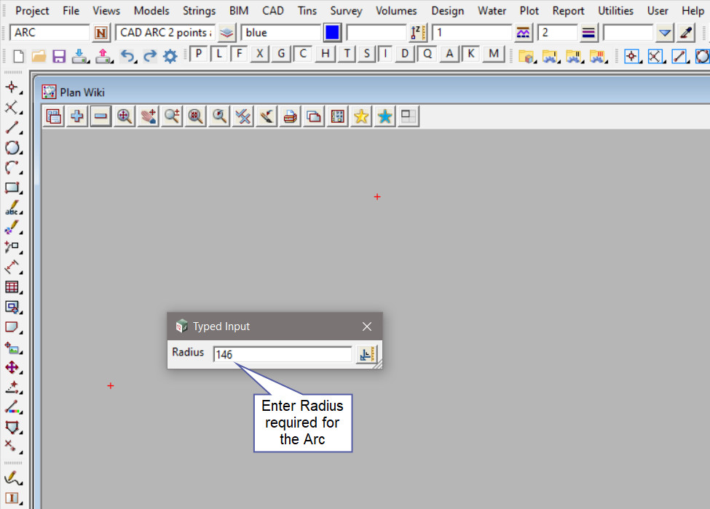Click the undo arrow in main toolbar

(127, 56)
